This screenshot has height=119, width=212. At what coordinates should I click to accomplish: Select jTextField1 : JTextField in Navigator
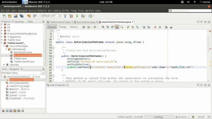click(22, 99)
